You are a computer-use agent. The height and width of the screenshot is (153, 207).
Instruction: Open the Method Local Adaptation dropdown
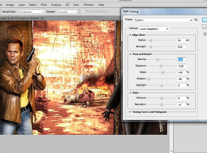pyautogui.click(x=154, y=29)
